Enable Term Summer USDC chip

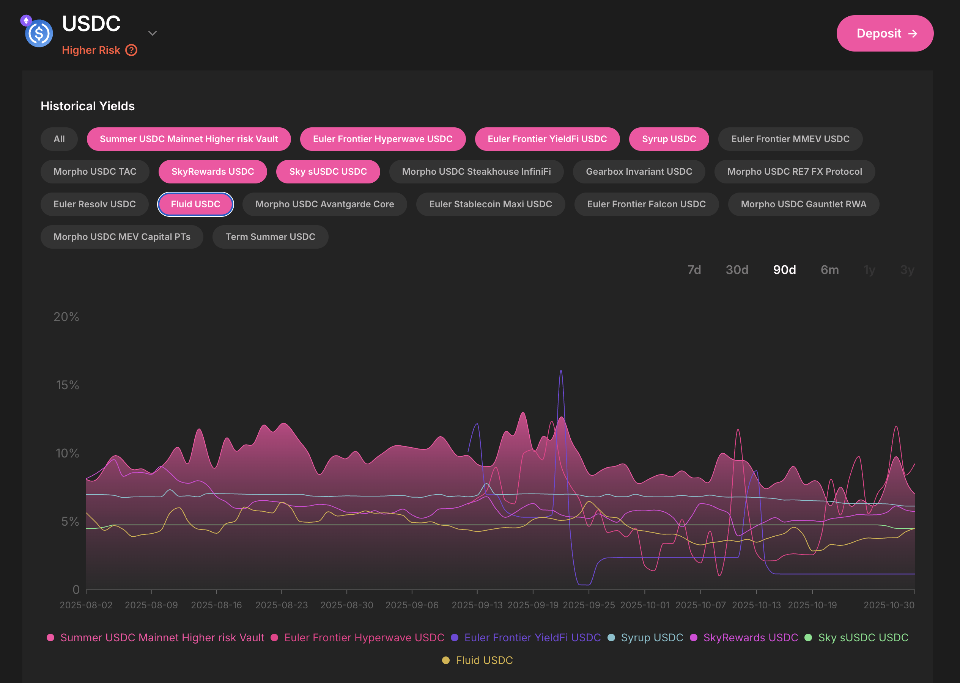pyautogui.click(x=270, y=237)
